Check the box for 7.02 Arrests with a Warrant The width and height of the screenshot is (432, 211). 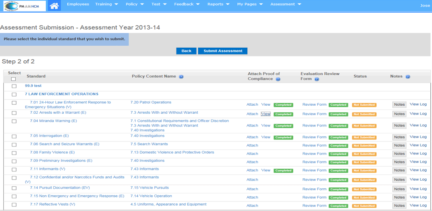(x=14, y=113)
